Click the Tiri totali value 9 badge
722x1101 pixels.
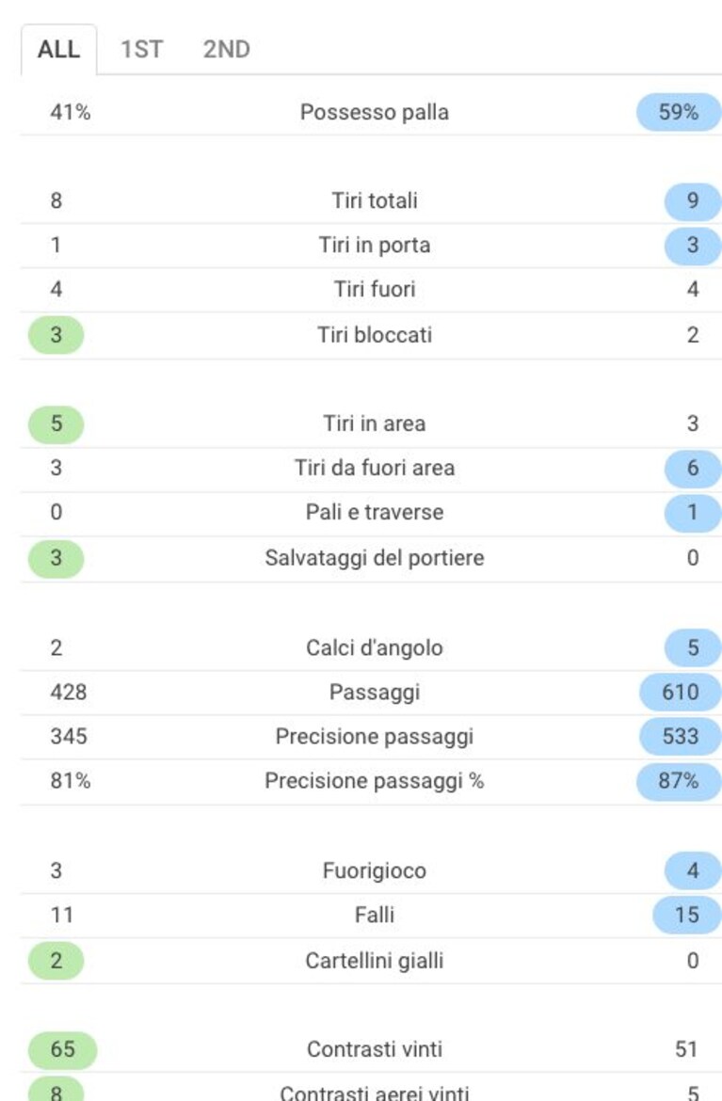(x=693, y=200)
